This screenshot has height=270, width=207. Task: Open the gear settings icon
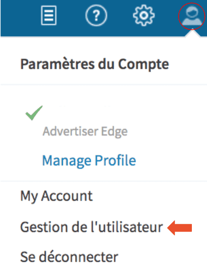(x=144, y=15)
